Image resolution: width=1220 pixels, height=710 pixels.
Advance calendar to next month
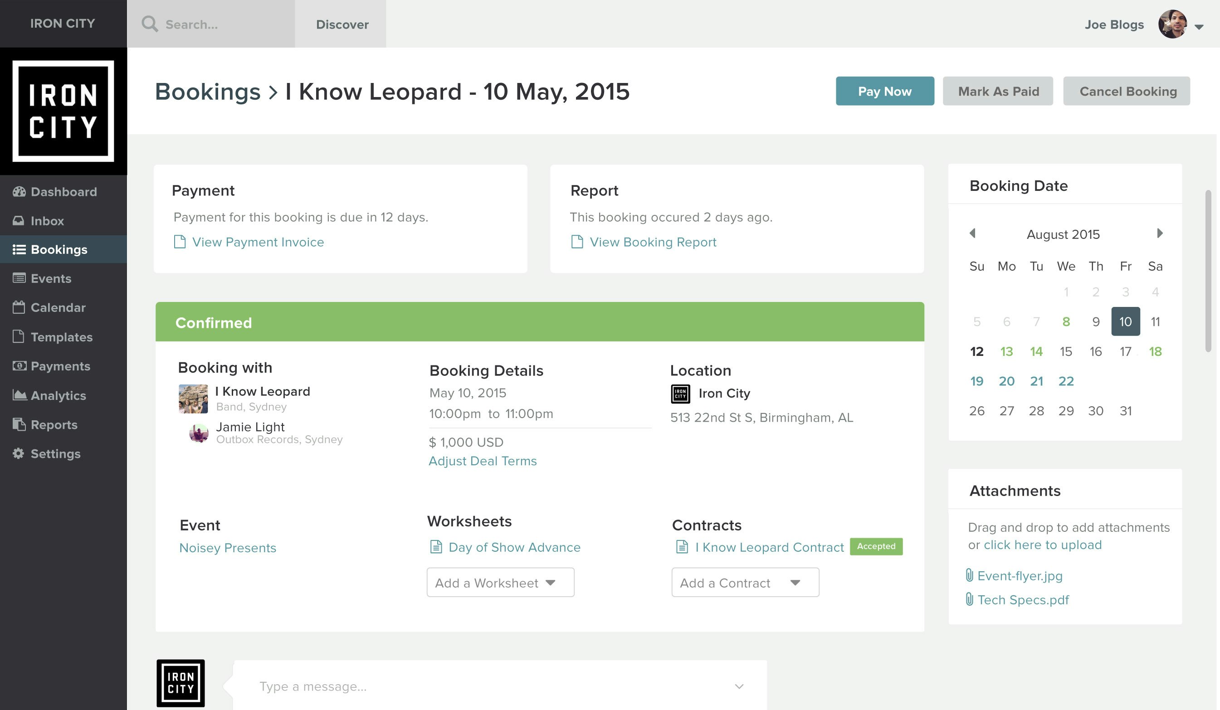1160,233
